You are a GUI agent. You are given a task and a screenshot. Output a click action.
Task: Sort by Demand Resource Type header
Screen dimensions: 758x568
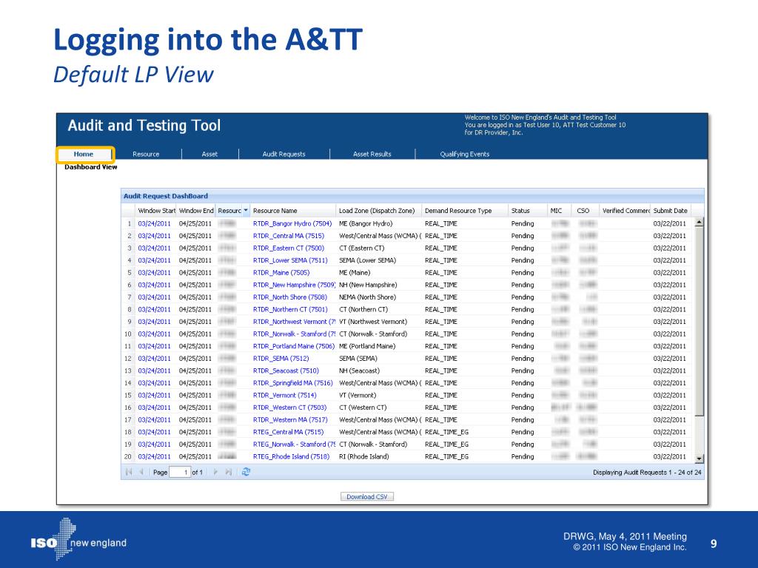tap(465, 211)
